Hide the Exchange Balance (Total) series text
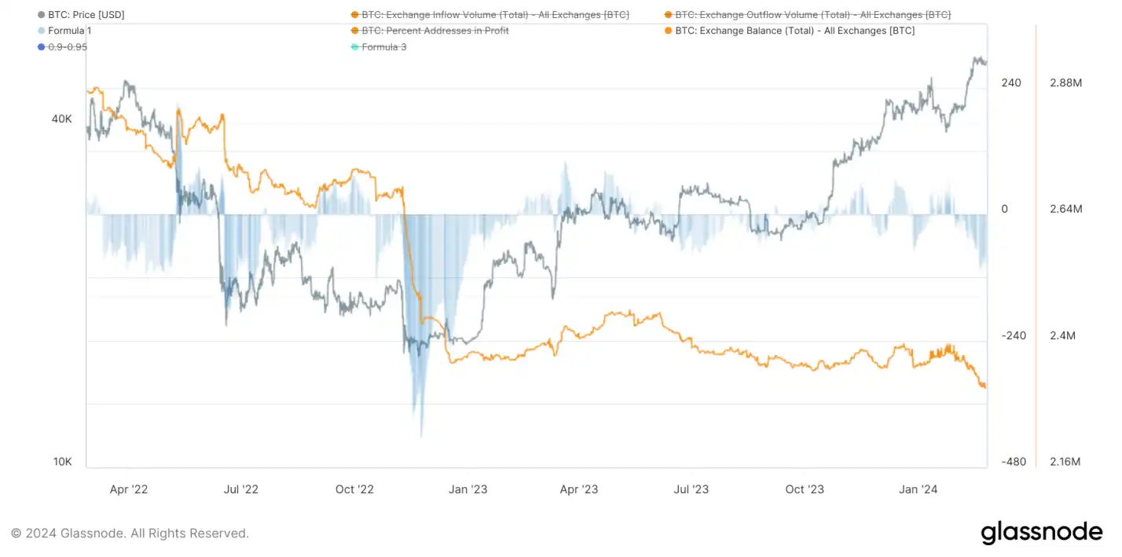This screenshot has height=557, width=1122. [794, 31]
